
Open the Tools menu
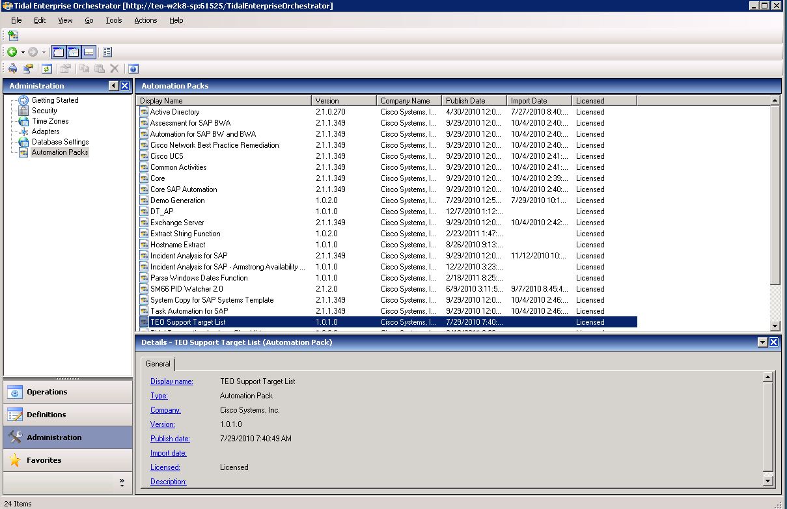pyautogui.click(x=114, y=20)
